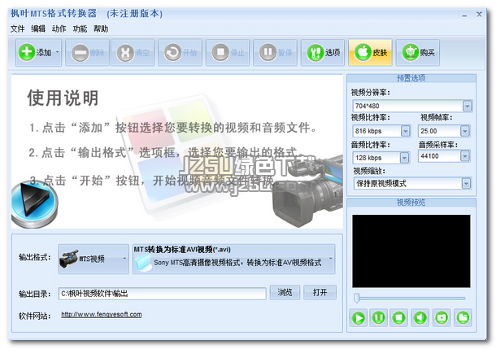
Task: Play the video preview
Action: (359, 317)
